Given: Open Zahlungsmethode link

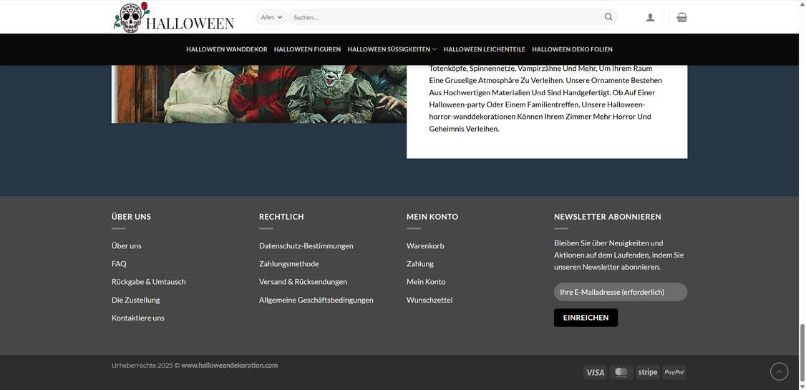Looking at the screenshot, I should (289, 263).
